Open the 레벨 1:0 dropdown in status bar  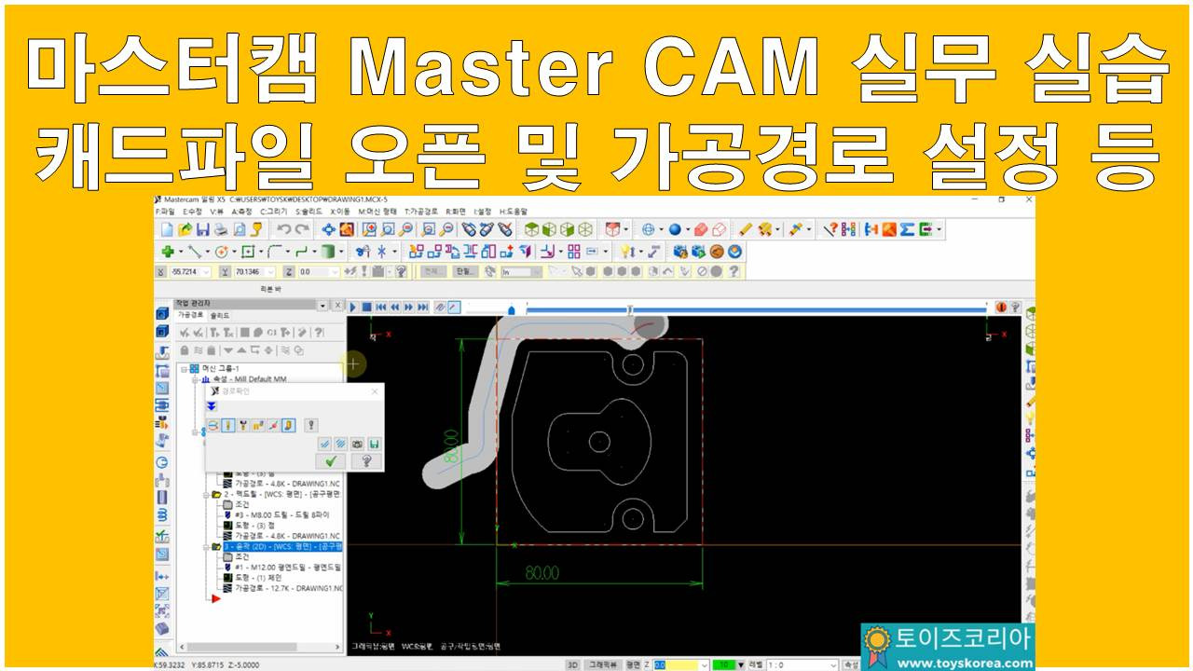tap(834, 664)
